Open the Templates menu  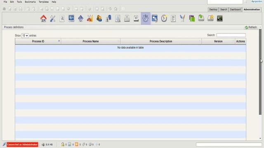tap(44, 2)
